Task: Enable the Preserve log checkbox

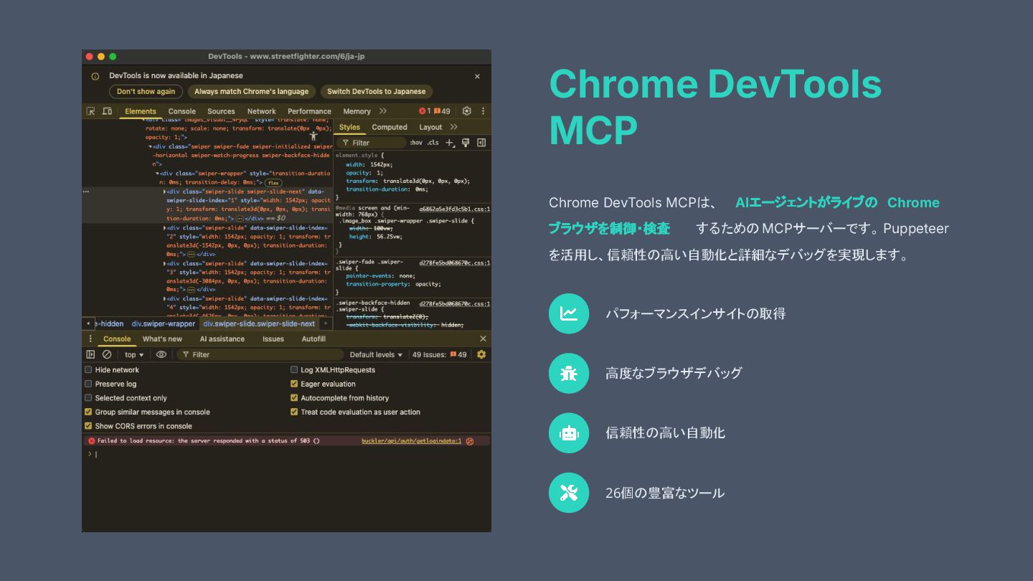Action: pyautogui.click(x=88, y=384)
